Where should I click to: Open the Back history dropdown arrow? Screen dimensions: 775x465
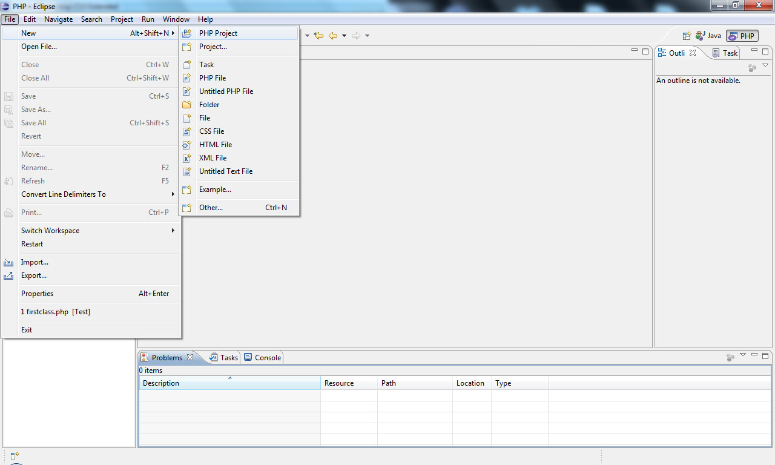click(x=344, y=36)
